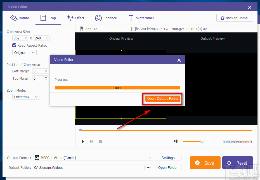260x180 pixels.
Task: Close the progress dialog
Action: (179, 60)
